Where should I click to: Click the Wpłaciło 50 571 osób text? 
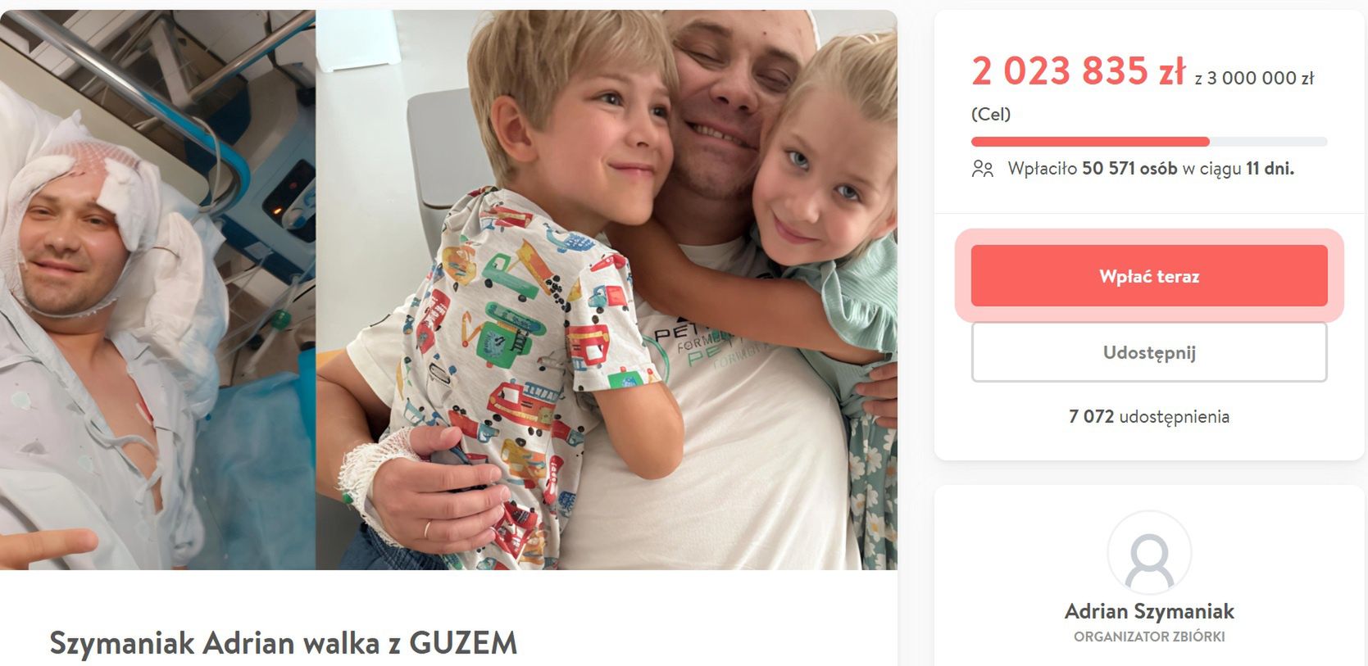(1093, 169)
